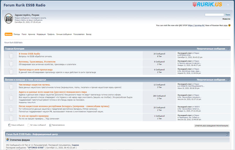Collapse the Главная Категория section
235x150 pixels.
(228, 49)
